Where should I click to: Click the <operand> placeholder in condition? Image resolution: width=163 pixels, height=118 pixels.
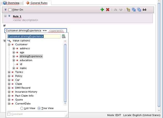(x=56, y=31)
